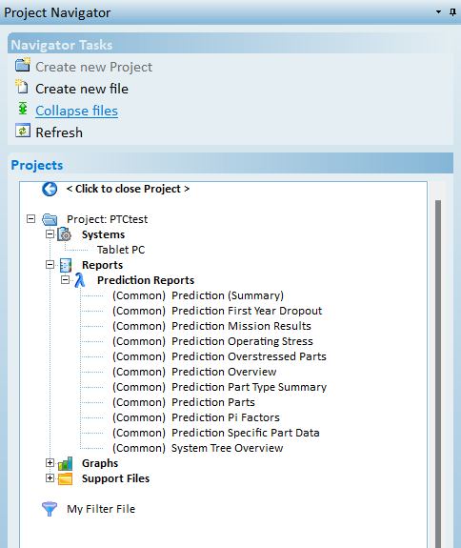Open Prediction Part Type Summary report

[220, 387]
